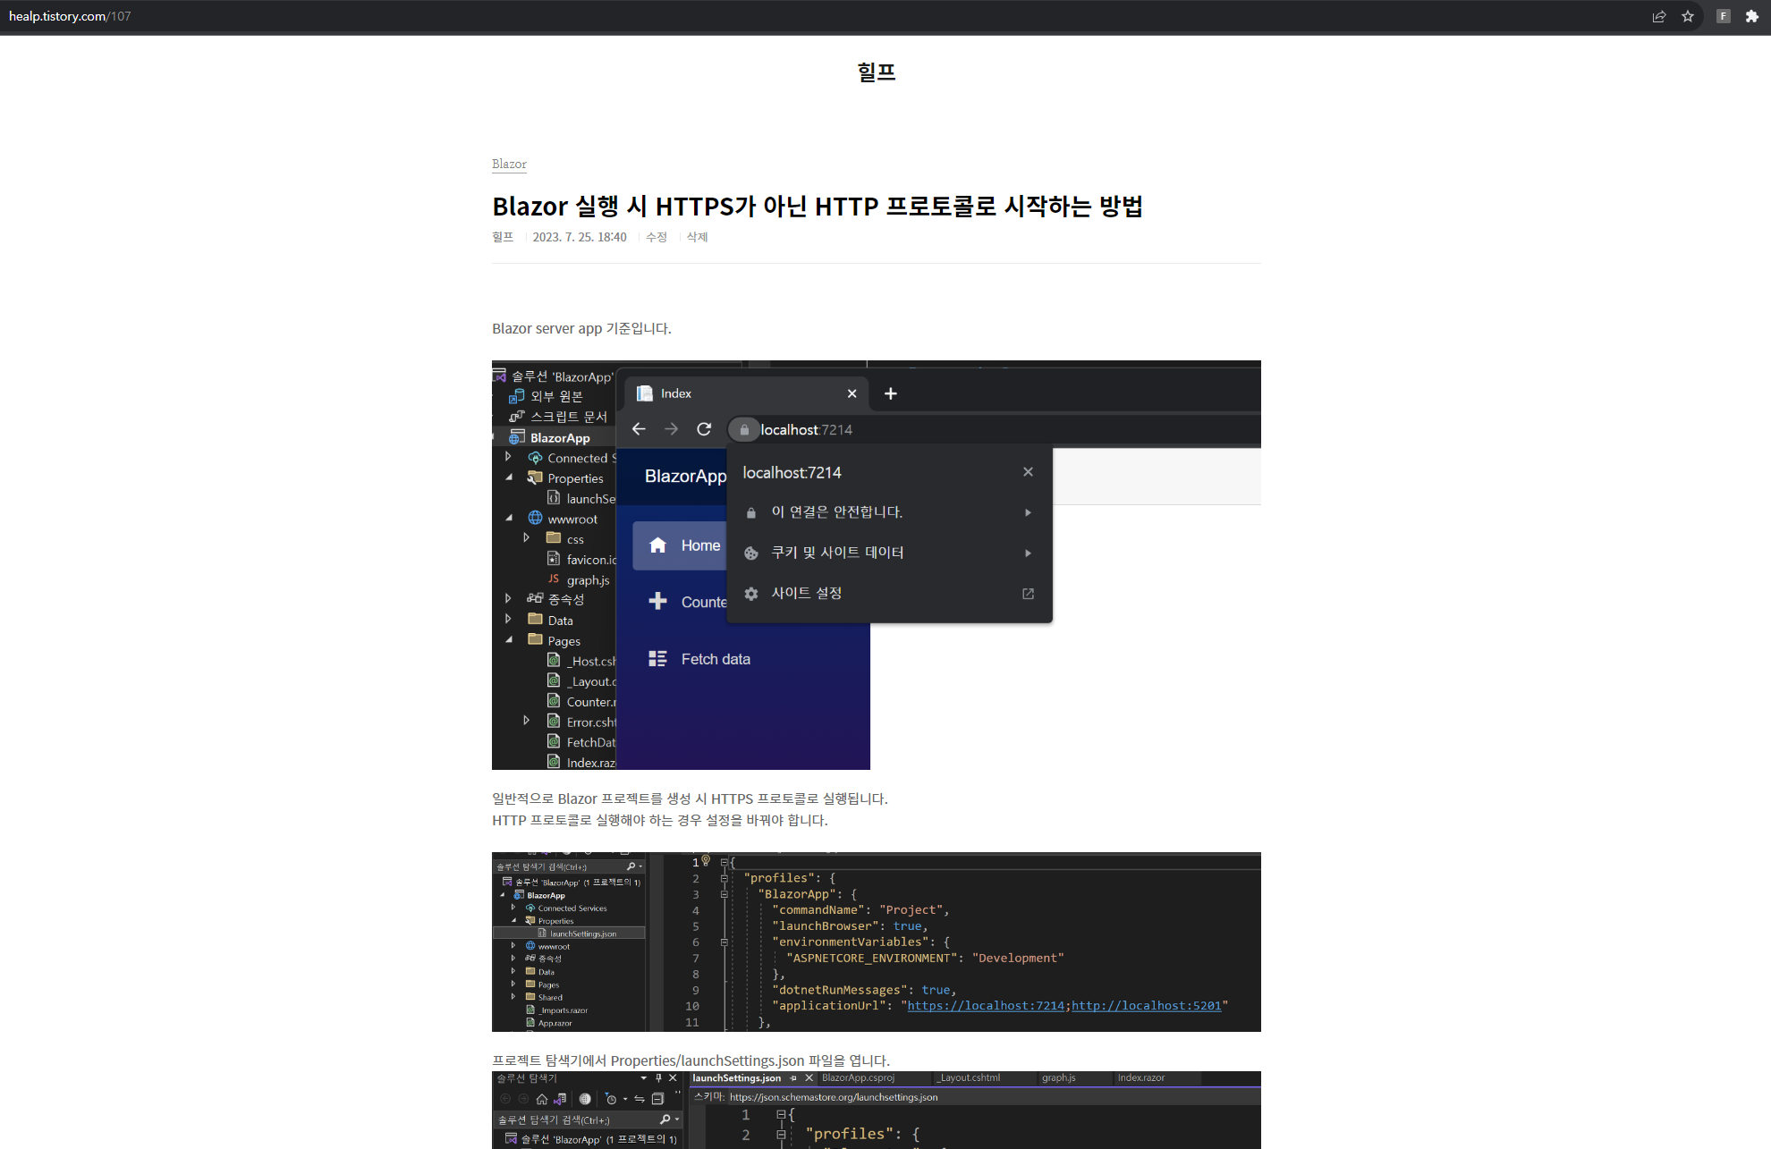Screen dimensions: 1771x1149
Task: Click the reload icon in embedded browser
Action: (x=704, y=429)
